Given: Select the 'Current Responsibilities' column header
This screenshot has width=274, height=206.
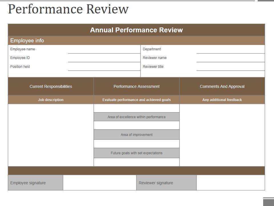Looking at the screenshot, I should tap(51, 86).
